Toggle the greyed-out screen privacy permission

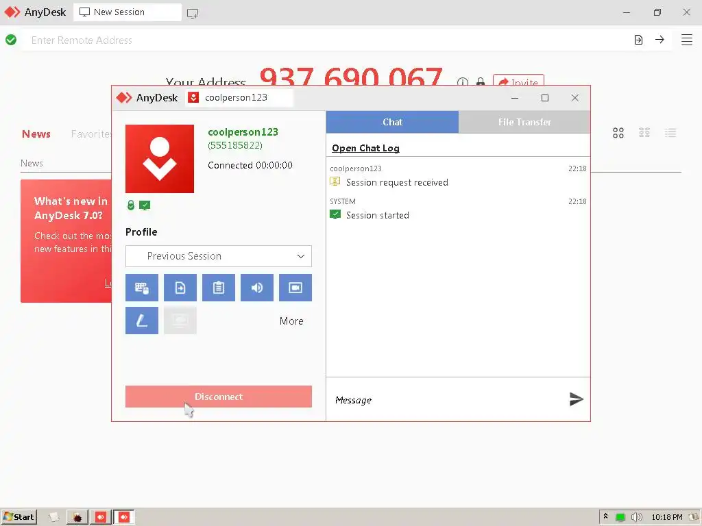(x=180, y=321)
